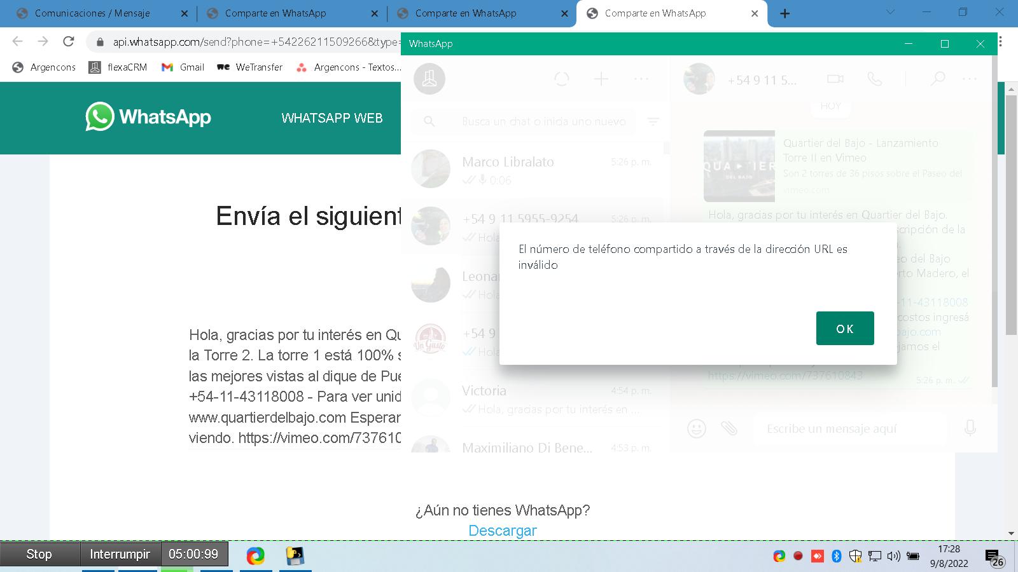Open the Python app taskbar icon

pos(295,555)
